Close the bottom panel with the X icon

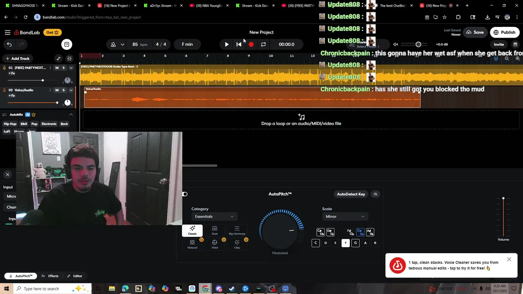coord(7,174)
